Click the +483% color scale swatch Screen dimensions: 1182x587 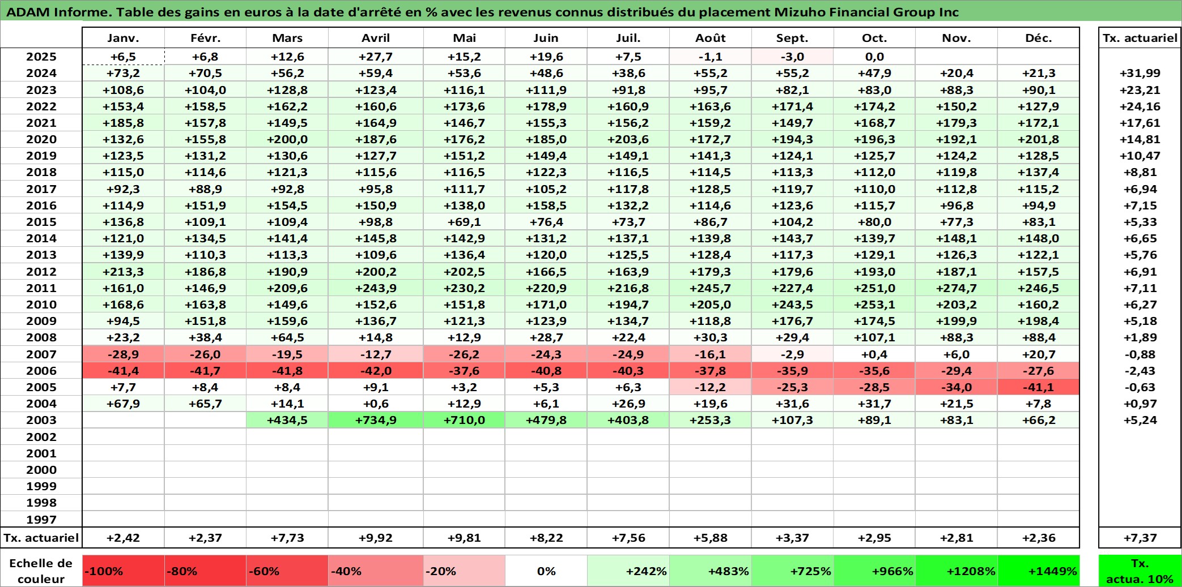click(711, 571)
